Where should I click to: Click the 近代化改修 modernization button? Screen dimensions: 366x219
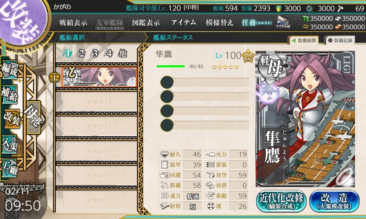click(282, 201)
